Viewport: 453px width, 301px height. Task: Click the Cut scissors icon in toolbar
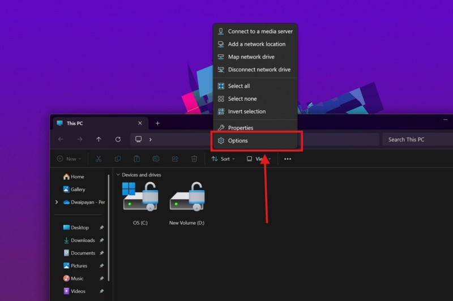(99, 159)
